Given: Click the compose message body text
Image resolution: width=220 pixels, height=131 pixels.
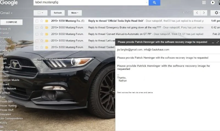Looking at the screenshot, I should 163,67.
